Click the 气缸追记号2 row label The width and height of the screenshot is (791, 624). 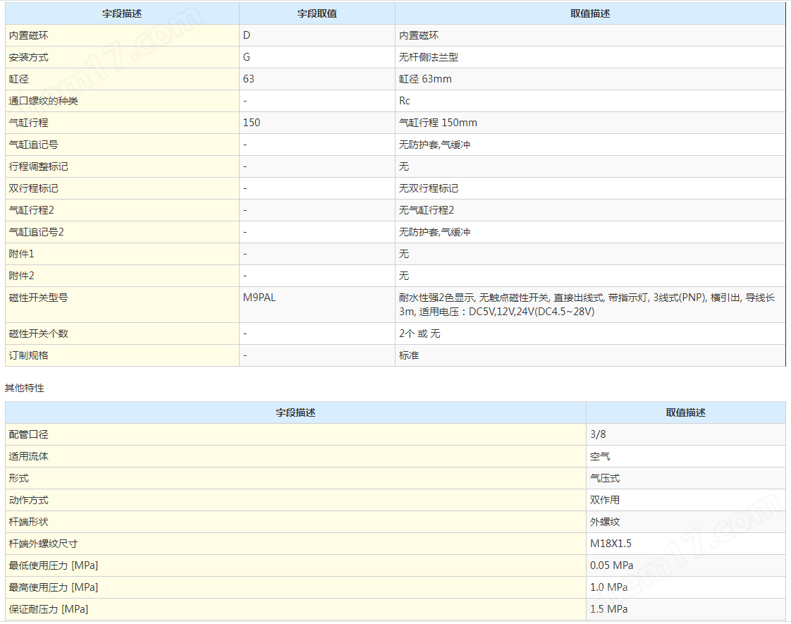click(x=37, y=232)
